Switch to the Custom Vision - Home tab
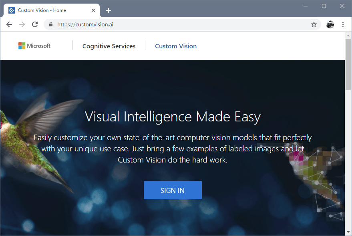Viewport: 352px width, 236px height. point(48,10)
